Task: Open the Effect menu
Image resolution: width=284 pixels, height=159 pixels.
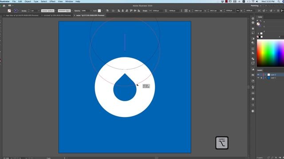Action: 52,1
